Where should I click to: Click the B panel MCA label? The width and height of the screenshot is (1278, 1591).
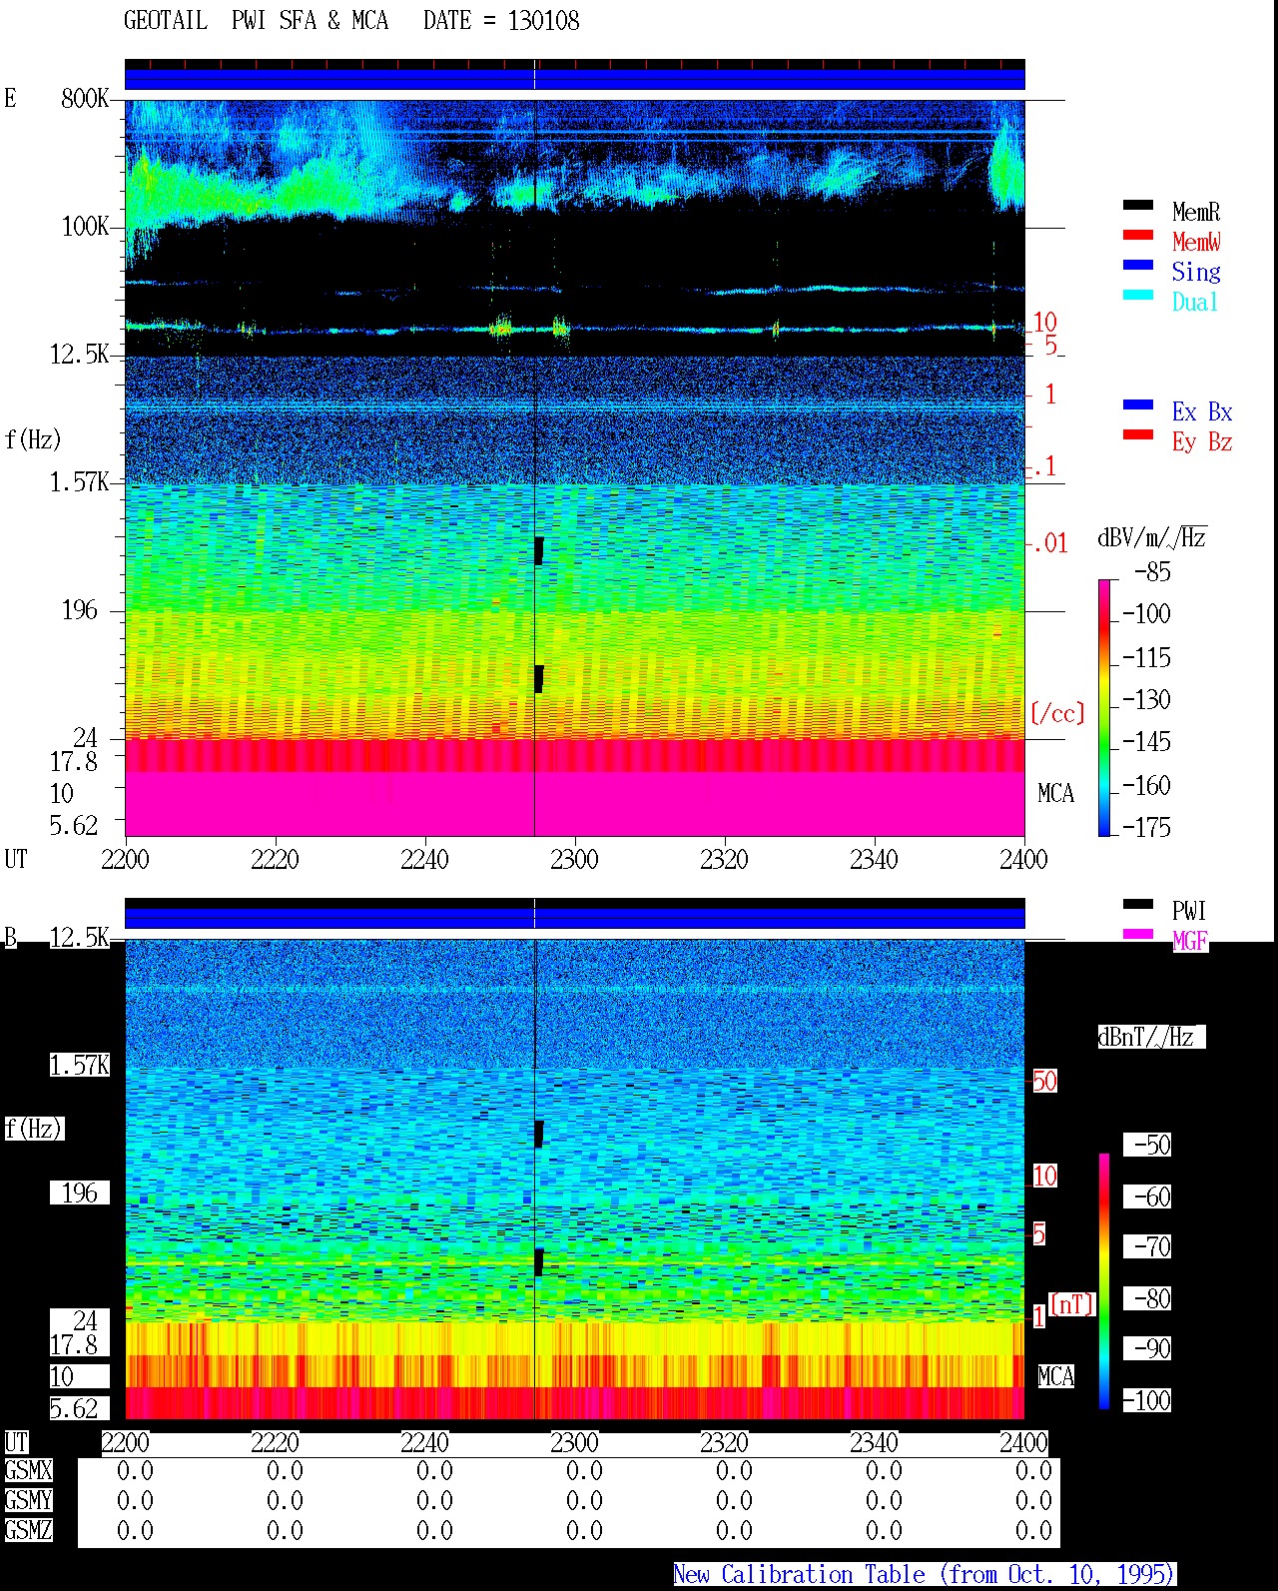tap(1056, 1376)
